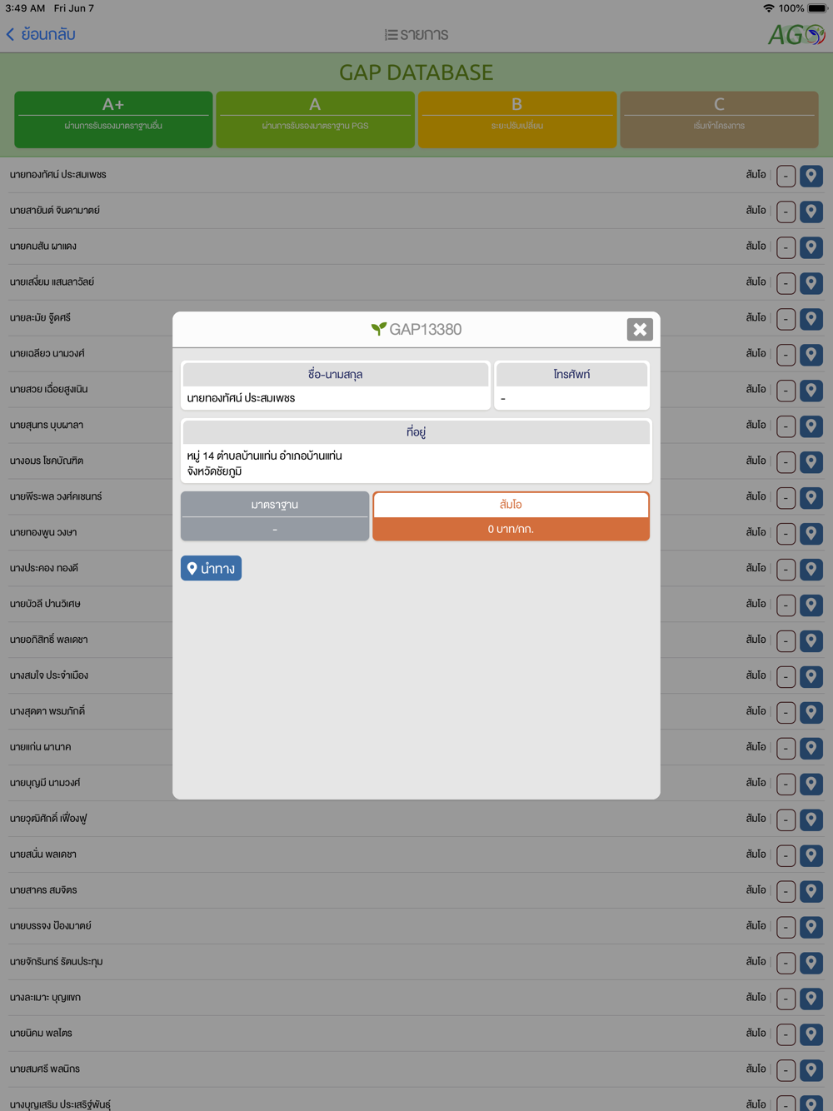Select list row นางอมร โชคบัณฑิต

tap(416, 461)
